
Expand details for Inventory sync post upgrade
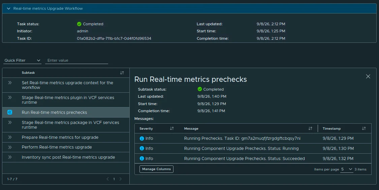10,157
